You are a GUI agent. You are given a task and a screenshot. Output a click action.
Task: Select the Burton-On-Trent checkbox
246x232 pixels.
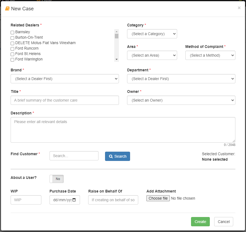13,38
